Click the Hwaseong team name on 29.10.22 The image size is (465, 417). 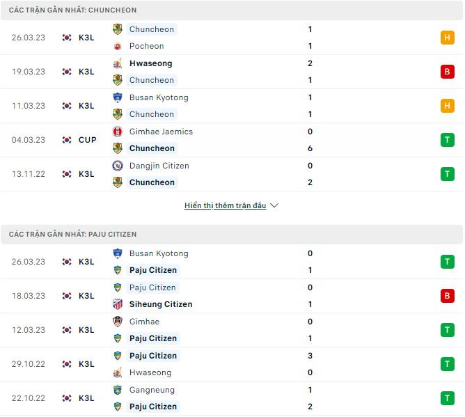click(147, 372)
